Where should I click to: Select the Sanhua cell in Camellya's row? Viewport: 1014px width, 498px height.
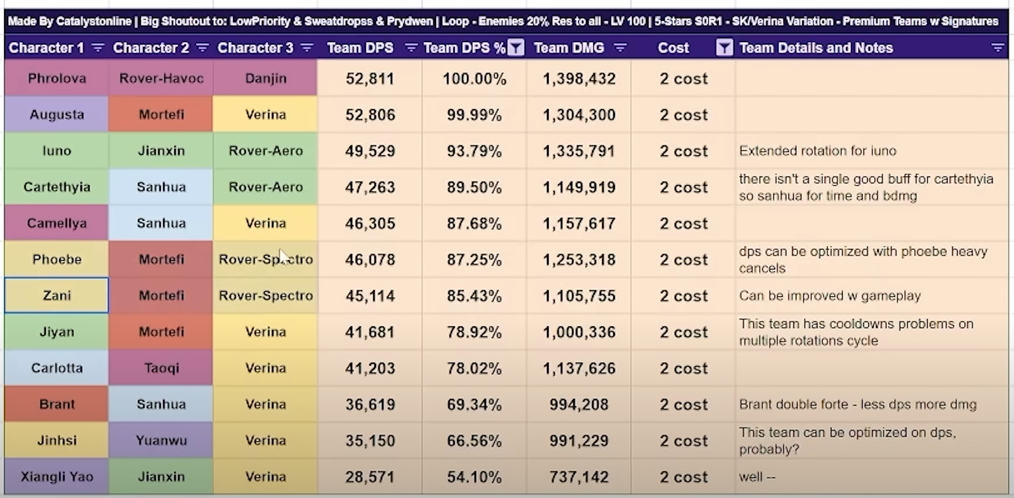point(161,223)
